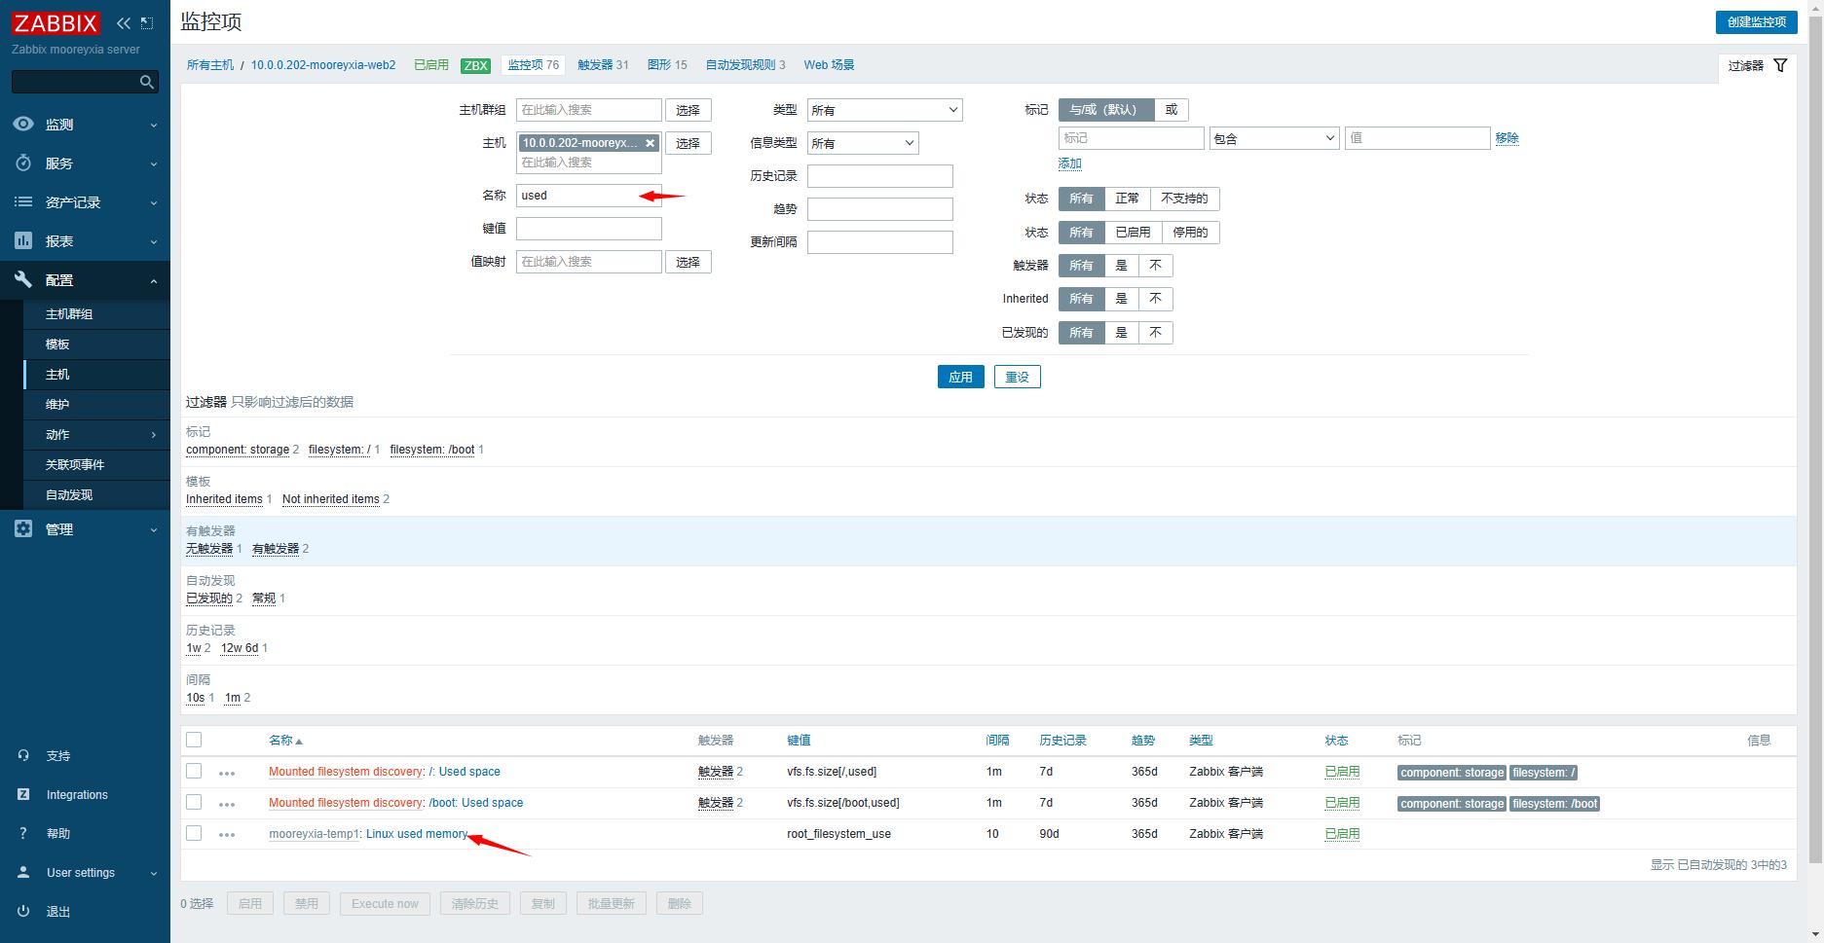Select 或 tag evaluation mode
Image resolution: width=1824 pixels, height=943 pixels.
click(1172, 110)
